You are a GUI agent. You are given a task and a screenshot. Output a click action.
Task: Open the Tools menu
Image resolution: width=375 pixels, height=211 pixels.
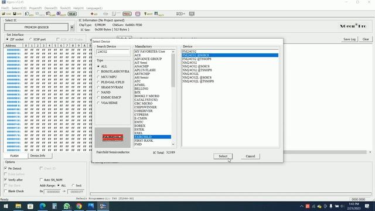(65, 8)
